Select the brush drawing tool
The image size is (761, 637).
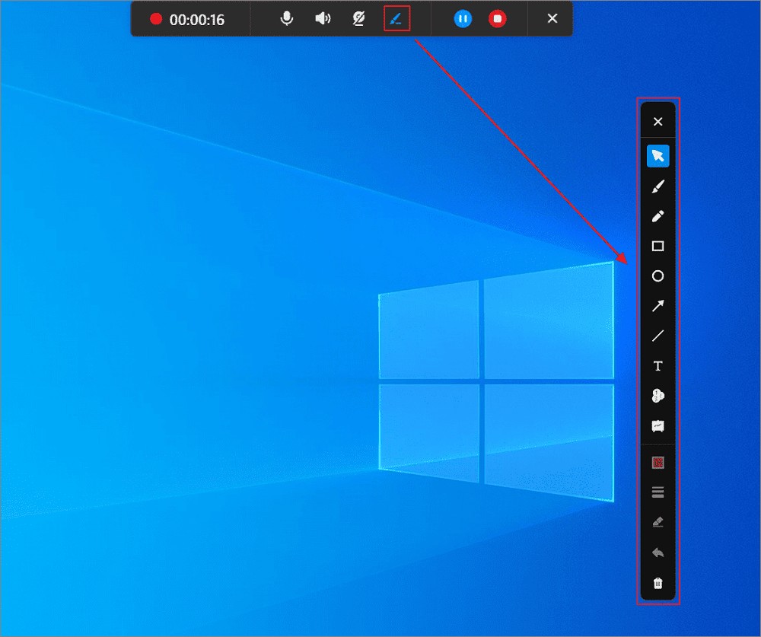[658, 186]
